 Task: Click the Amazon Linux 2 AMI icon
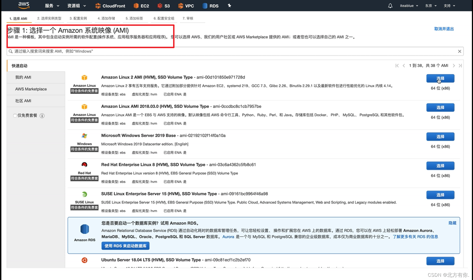click(x=84, y=78)
